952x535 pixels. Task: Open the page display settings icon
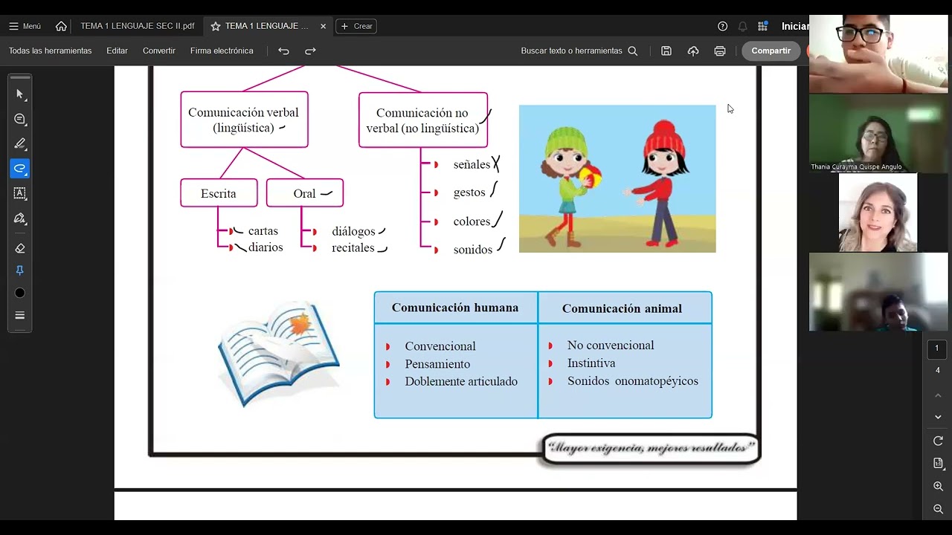click(x=938, y=463)
